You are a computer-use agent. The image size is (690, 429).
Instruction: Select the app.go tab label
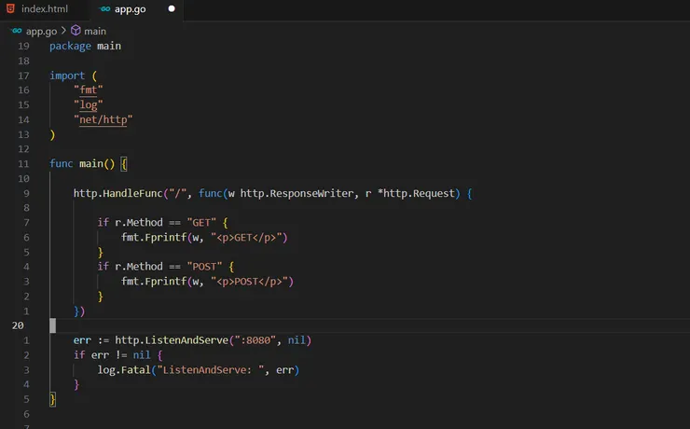click(129, 9)
